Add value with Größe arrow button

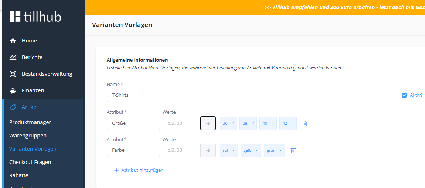point(208,123)
